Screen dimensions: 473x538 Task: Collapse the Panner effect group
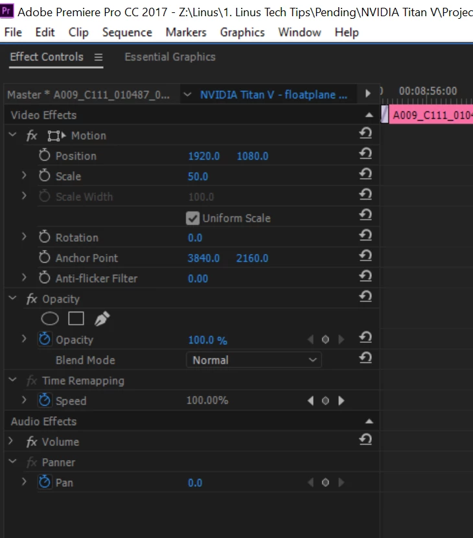(13, 461)
